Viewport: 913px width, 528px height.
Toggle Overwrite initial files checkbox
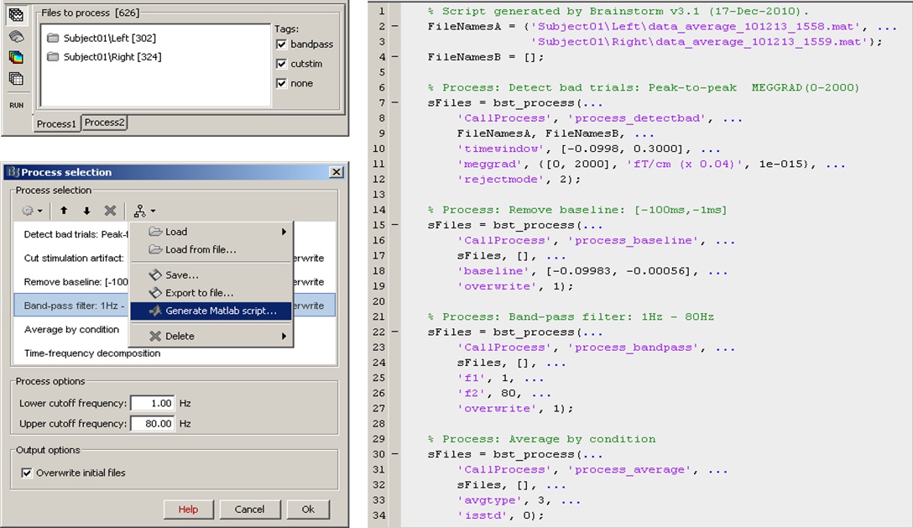coord(26,473)
